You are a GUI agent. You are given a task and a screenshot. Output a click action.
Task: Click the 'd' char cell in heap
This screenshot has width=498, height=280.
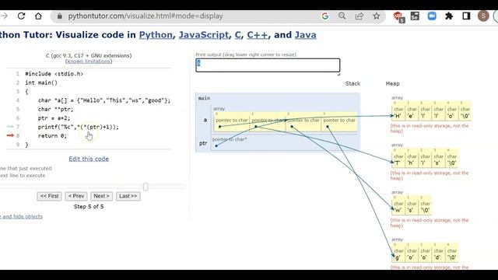point(438,254)
